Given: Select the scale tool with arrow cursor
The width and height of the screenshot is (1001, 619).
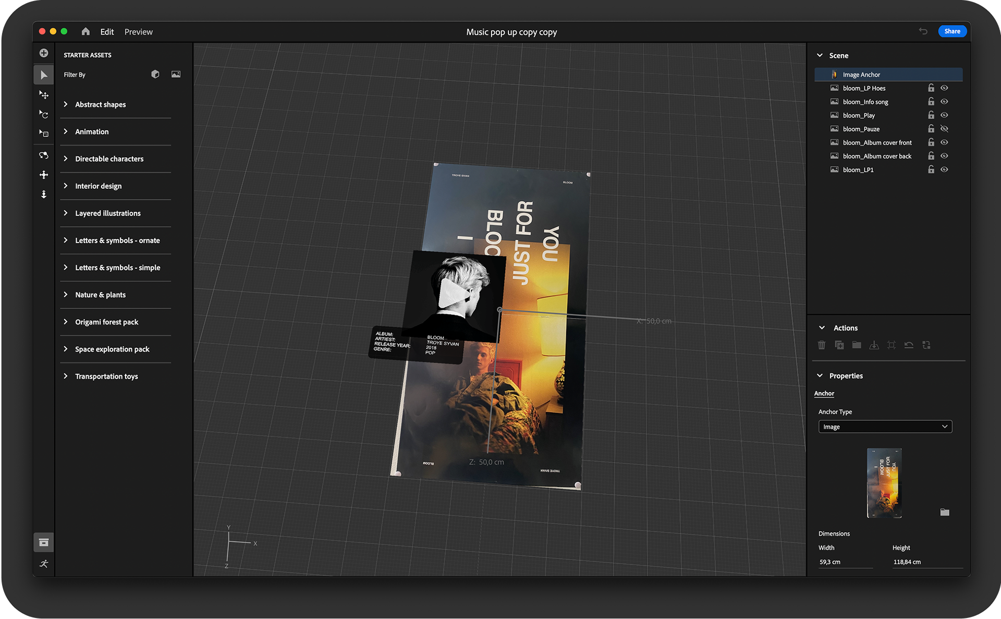Looking at the screenshot, I should pyautogui.click(x=44, y=133).
